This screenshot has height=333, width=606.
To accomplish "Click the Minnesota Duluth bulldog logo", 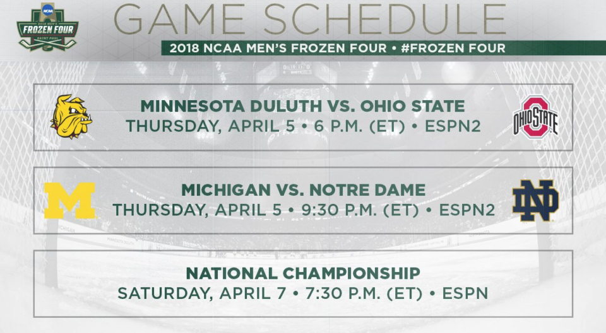I will click(x=71, y=117).
